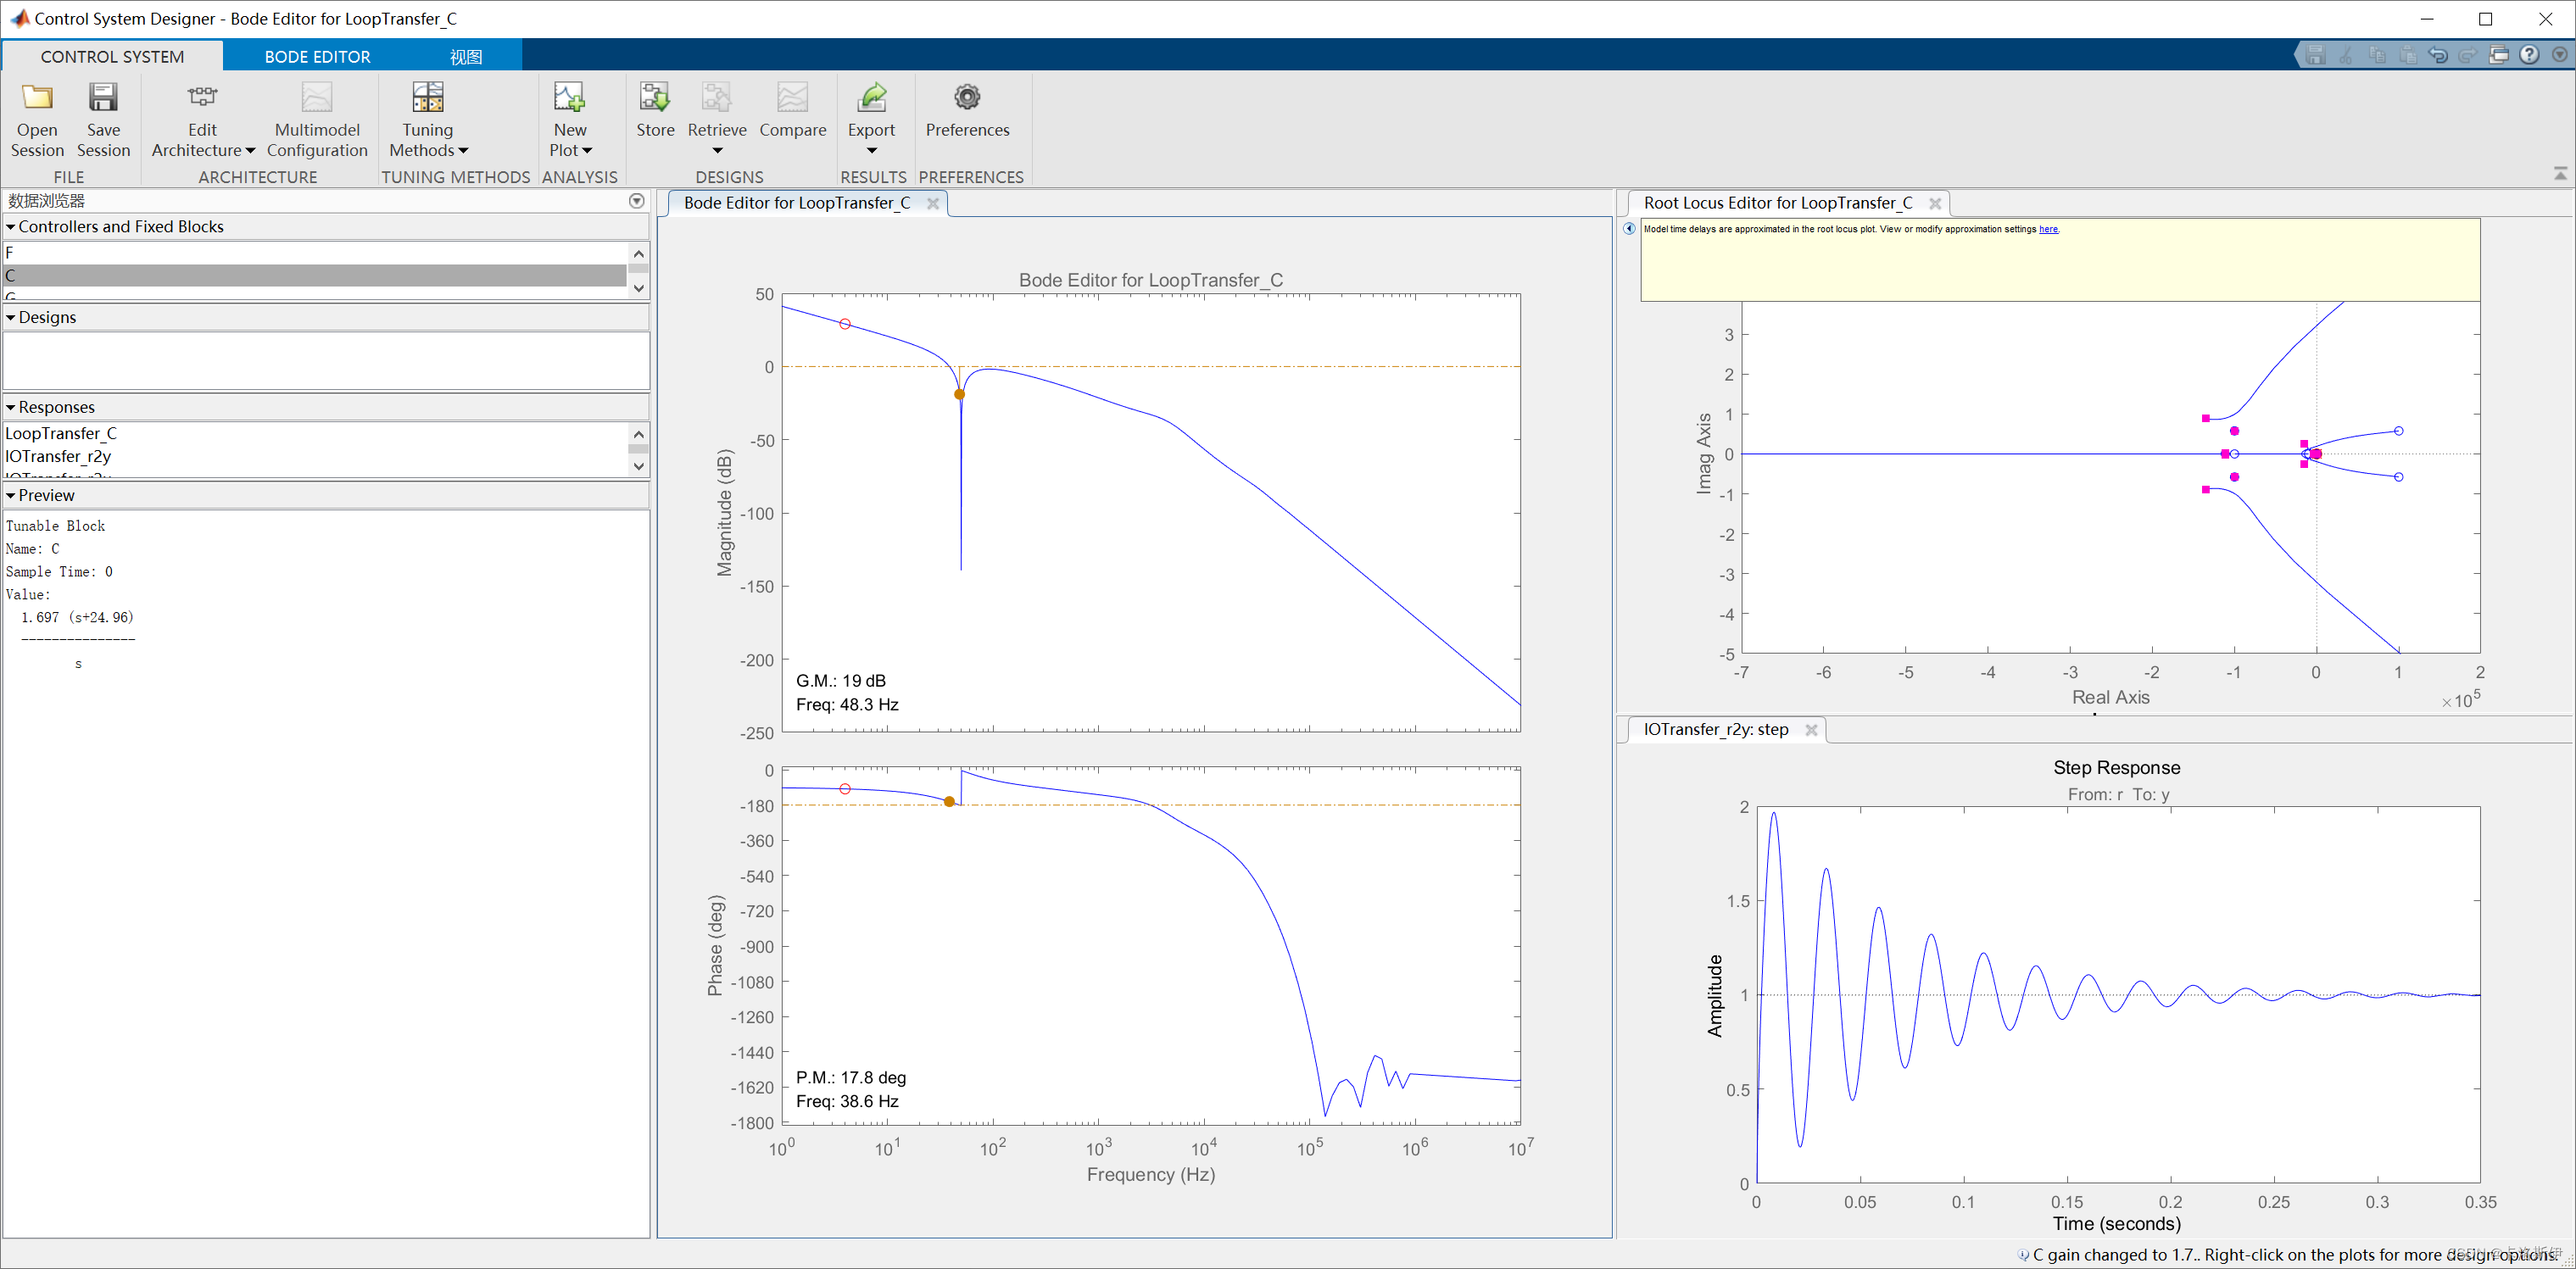Image resolution: width=2576 pixels, height=1269 pixels.
Task: Switch to the BODE EDITOR tab
Action: [x=317, y=57]
